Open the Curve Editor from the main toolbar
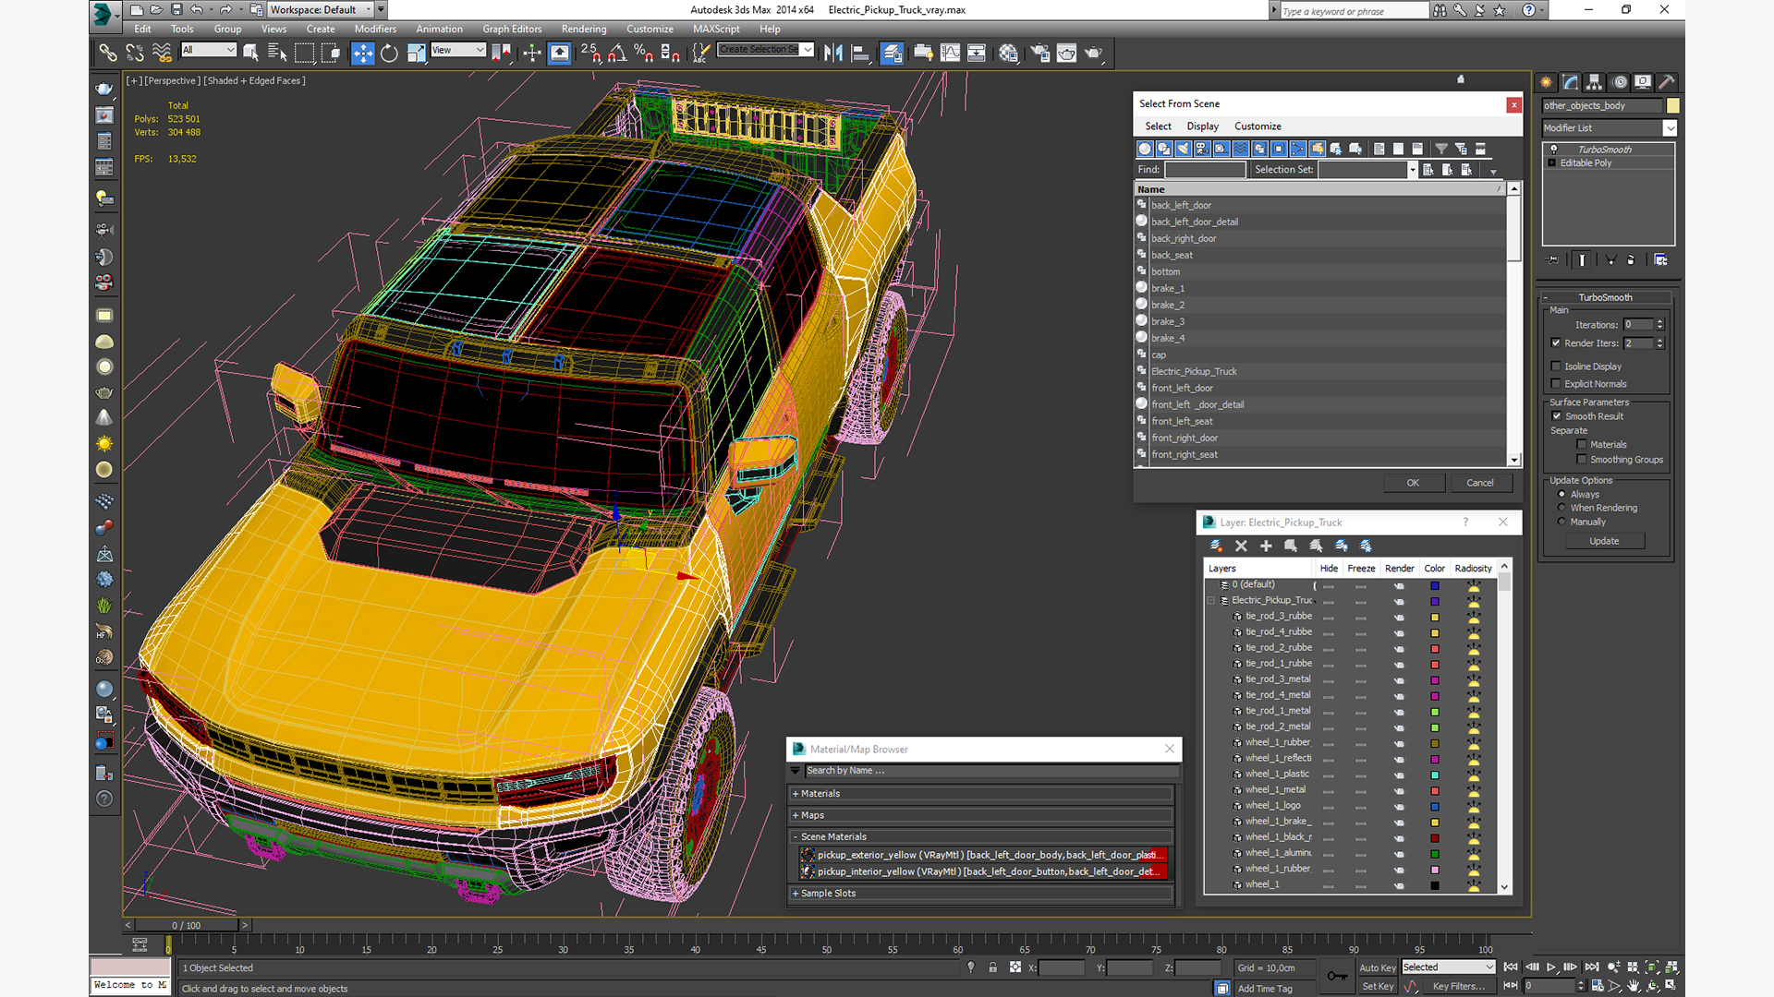The width and height of the screenshot is (1774, 997). (950, 53)
